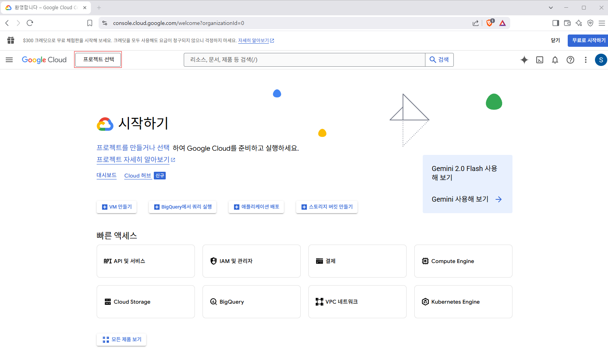Open the browser main menu
608x360 pixels.
click(602, 23)
